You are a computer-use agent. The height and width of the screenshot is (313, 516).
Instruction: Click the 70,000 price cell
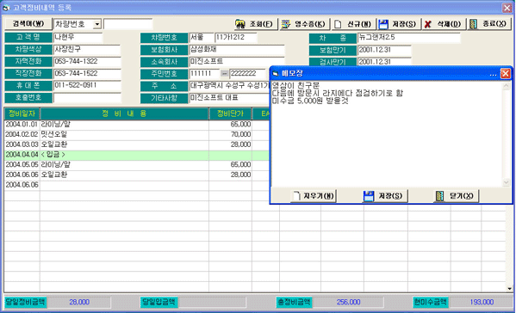[230, 134]
